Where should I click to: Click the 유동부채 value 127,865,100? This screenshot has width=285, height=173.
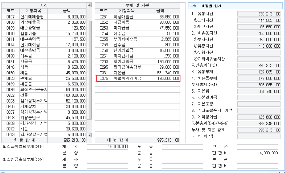pyautogui.click(x=259, y=72)
